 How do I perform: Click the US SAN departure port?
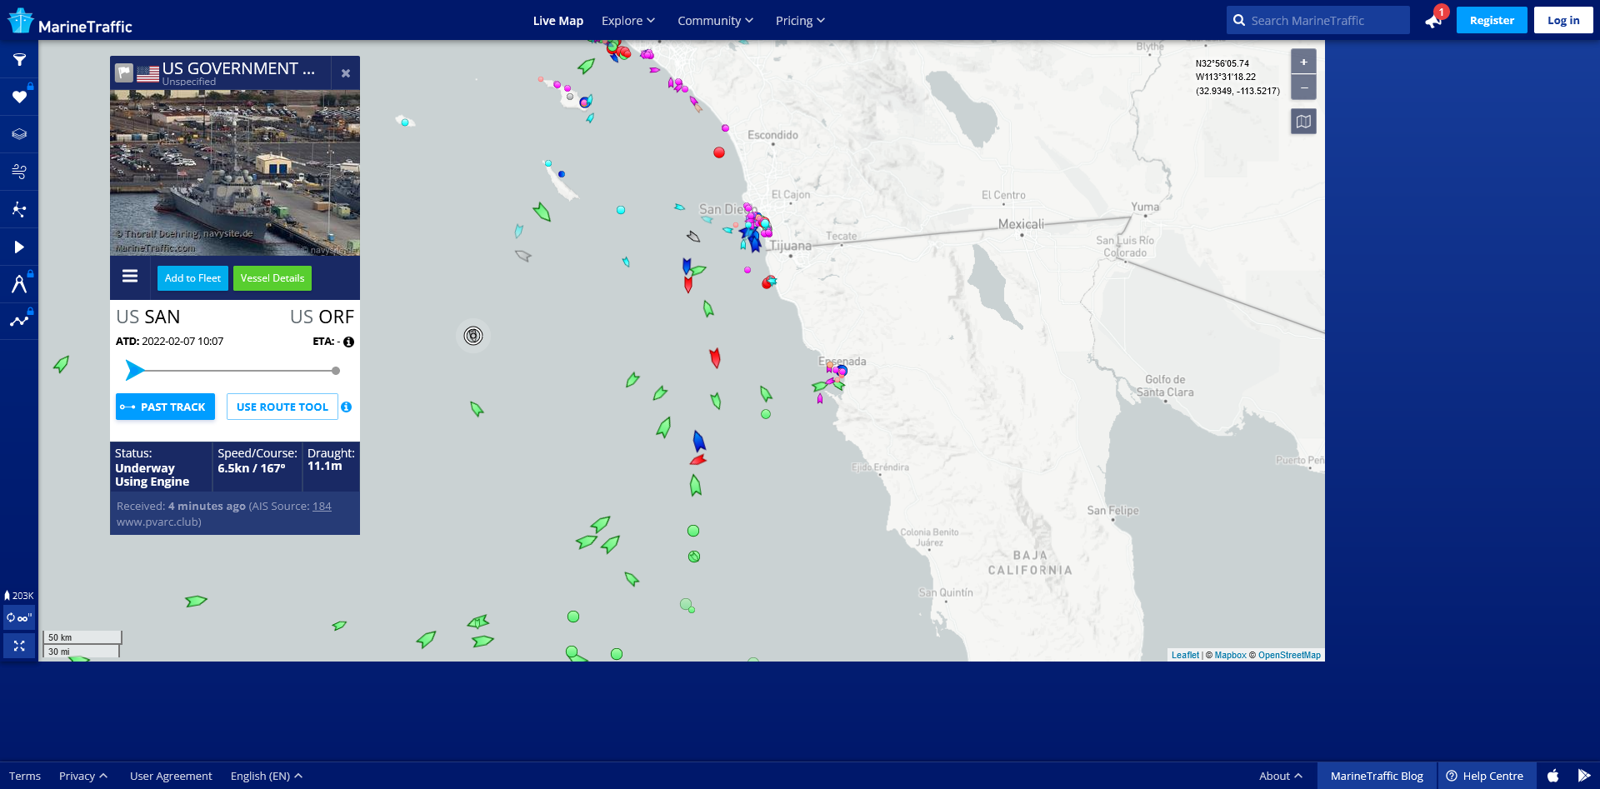tap(148, 317)
